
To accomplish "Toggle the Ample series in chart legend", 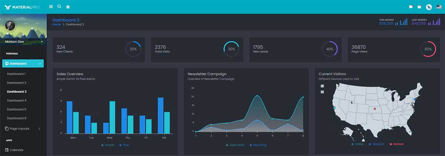I will pos(108,145).
